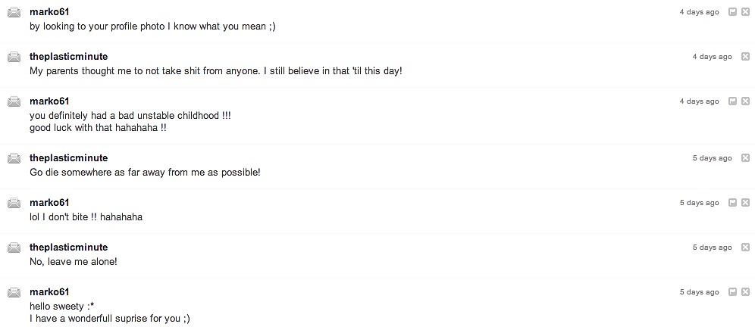
Task: Delete the "My parents thought me" message
Action: coord(745,57)
